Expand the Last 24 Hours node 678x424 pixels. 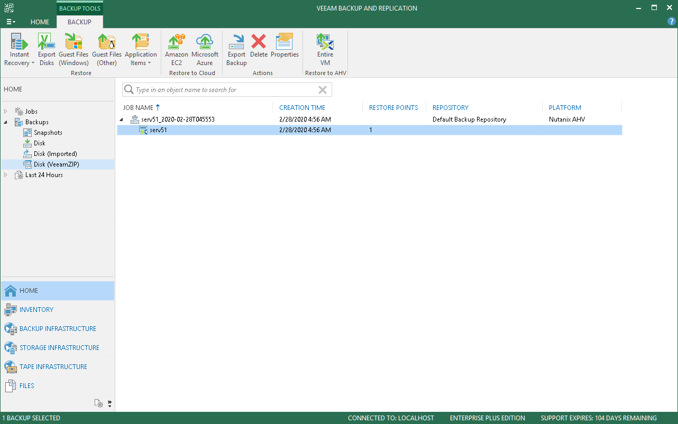6,175
